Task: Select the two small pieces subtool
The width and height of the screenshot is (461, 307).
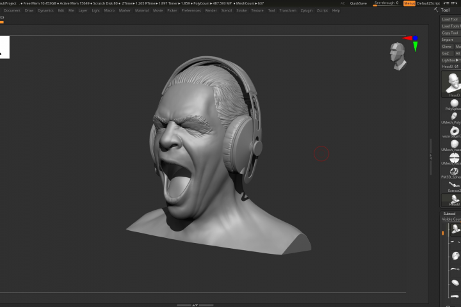Action: tap(455, 242)
